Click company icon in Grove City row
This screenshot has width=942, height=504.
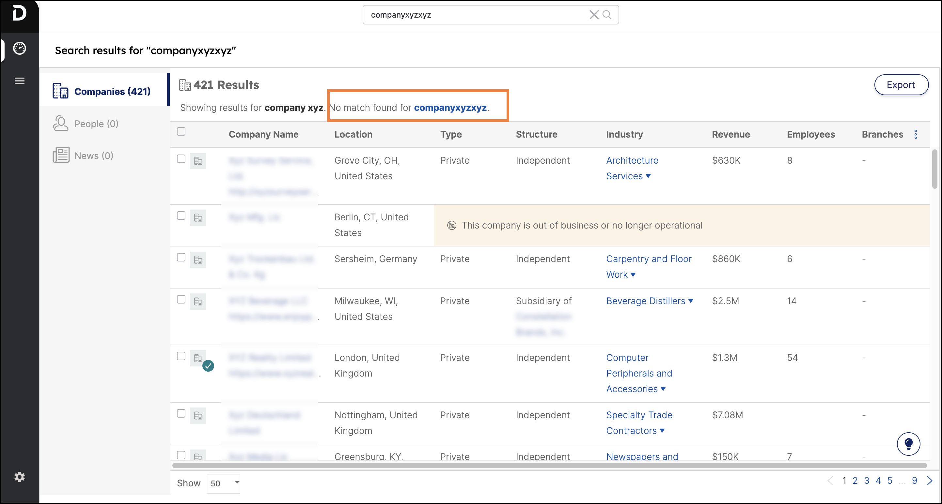point(198,161)
